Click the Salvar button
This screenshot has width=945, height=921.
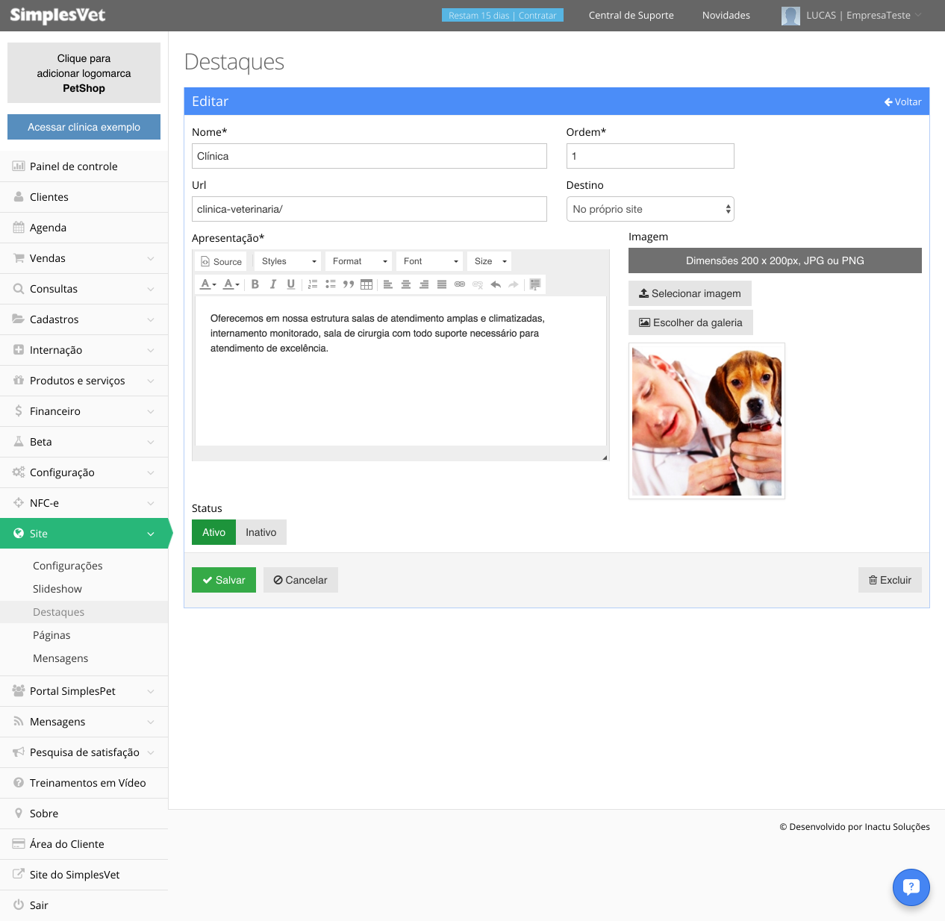(224, 580)
